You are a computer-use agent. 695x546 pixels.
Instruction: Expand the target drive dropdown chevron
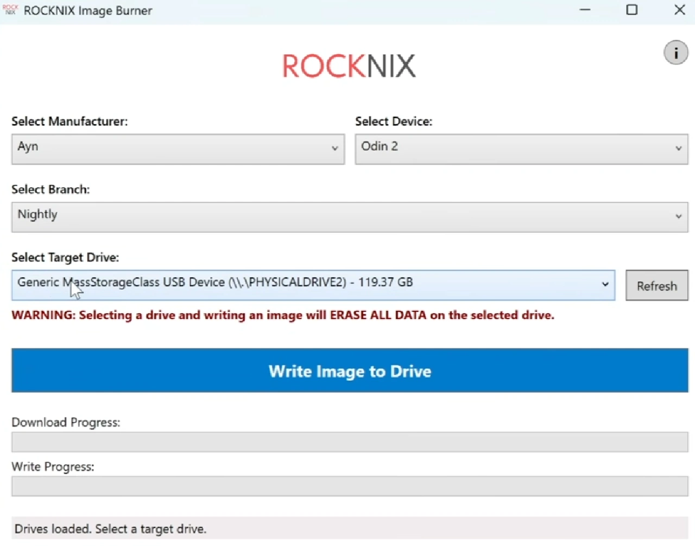click(605, 284)
